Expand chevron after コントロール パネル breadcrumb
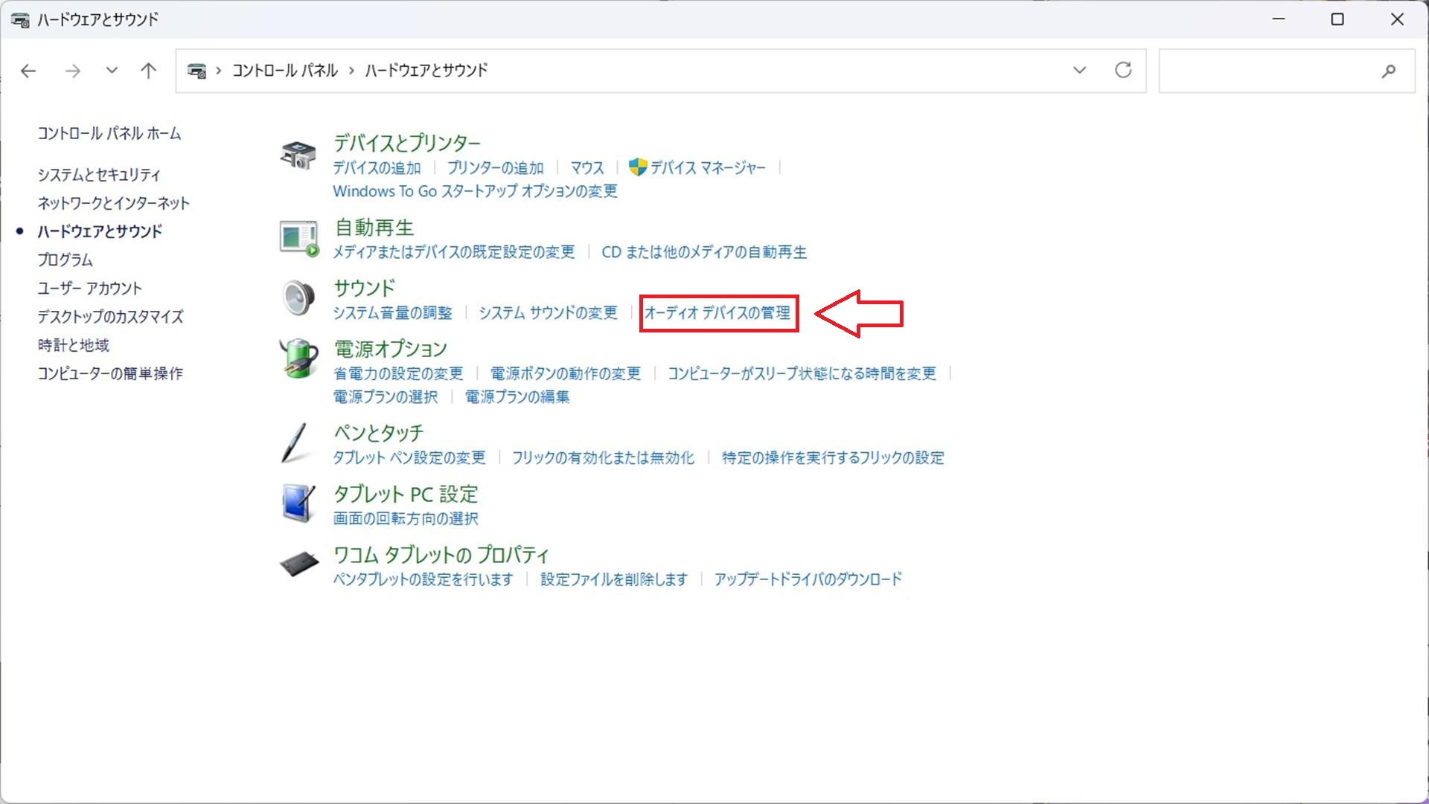The image size is (1429, 804). [x=351, y=71]
